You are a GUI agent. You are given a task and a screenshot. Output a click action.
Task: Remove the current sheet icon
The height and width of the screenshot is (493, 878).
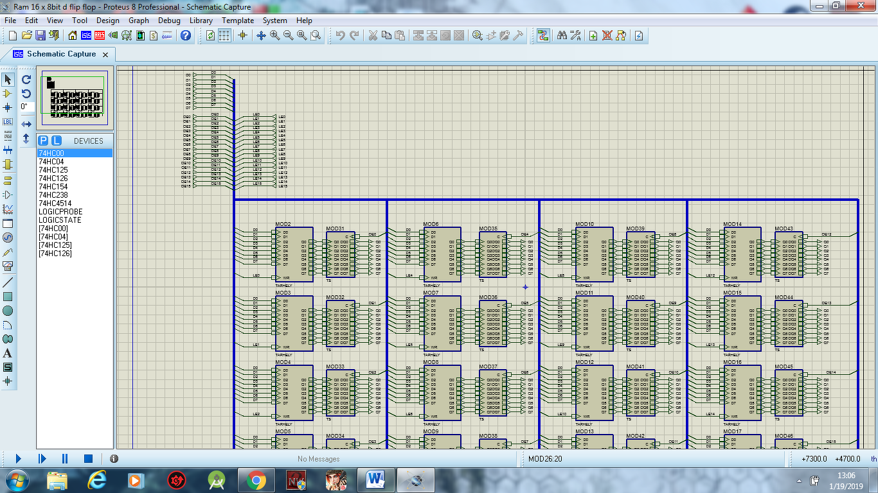click(x=607, y=35)
